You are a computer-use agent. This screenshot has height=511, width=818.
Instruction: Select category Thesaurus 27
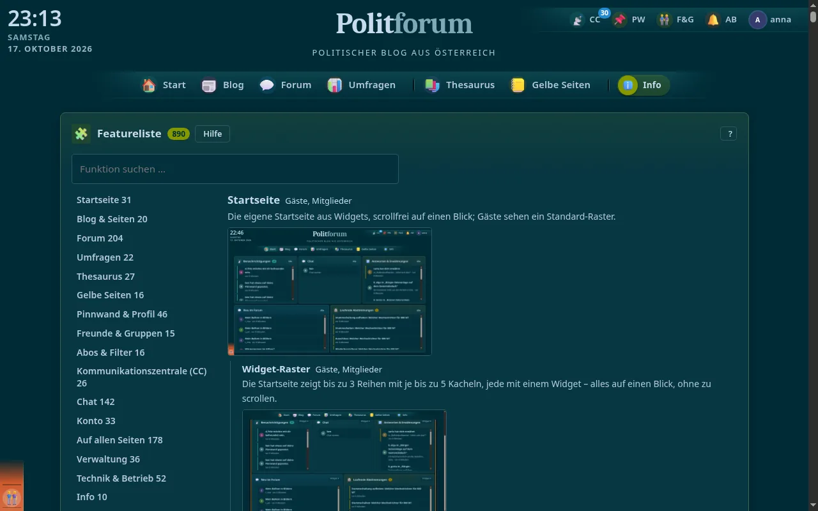click(x=105, y=277)
